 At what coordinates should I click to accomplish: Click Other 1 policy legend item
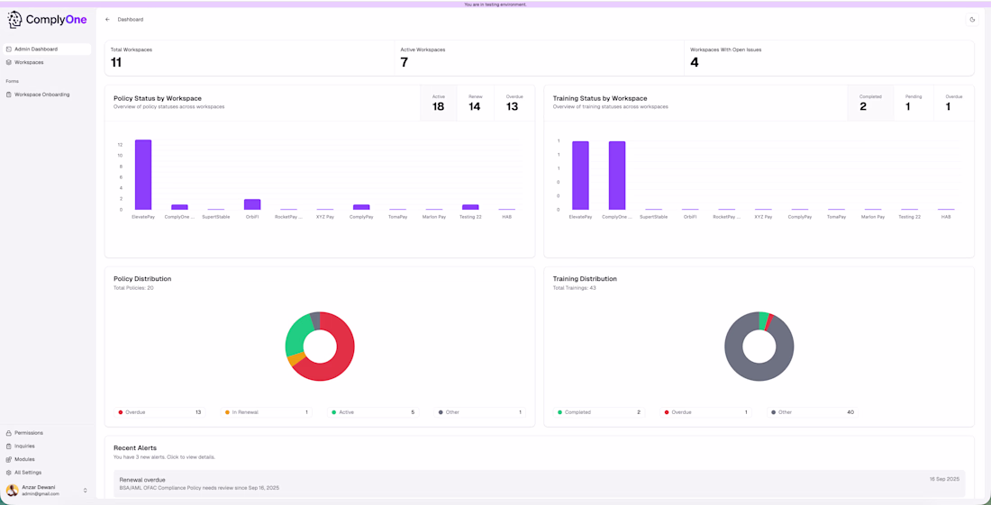point(479,412)
